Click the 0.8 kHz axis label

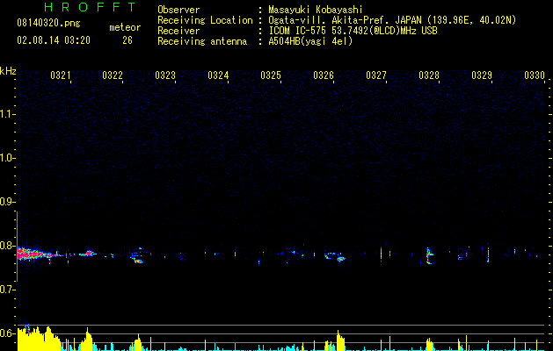[7, 246]
